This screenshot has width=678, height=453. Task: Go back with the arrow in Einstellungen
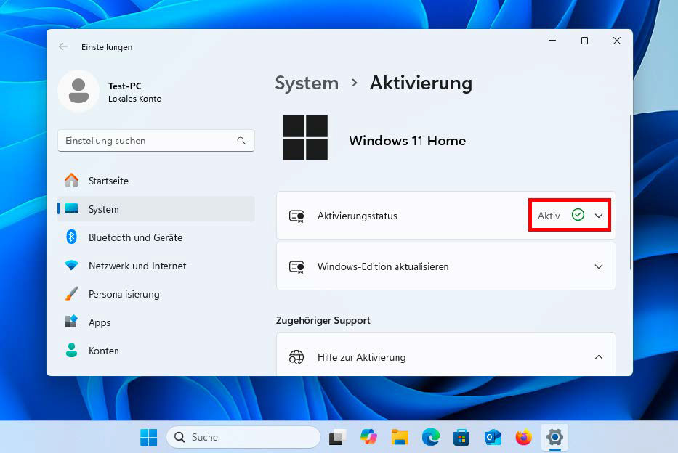click(63, 46)
